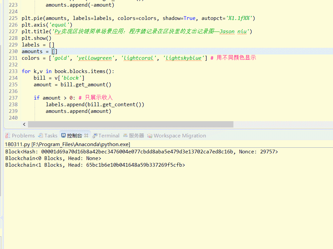Click 'amounts.append(-amount)' on line 223
The height and width of the screenshot is (249, 333).
(x=80, y=5)
